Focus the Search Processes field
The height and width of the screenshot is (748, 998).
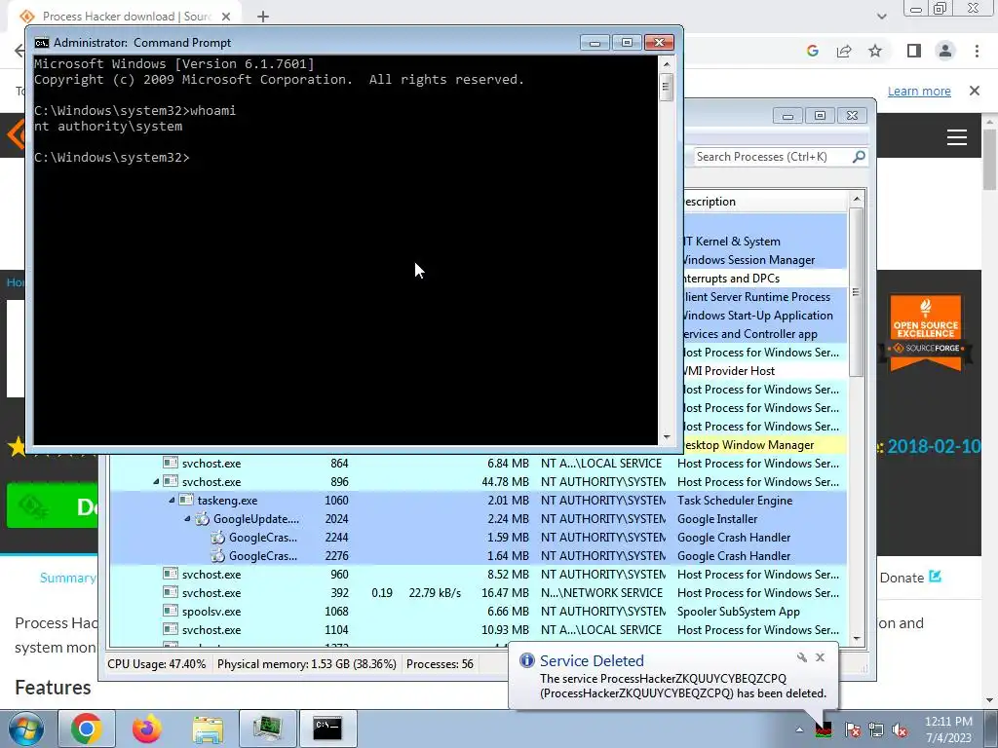[772, 157]
